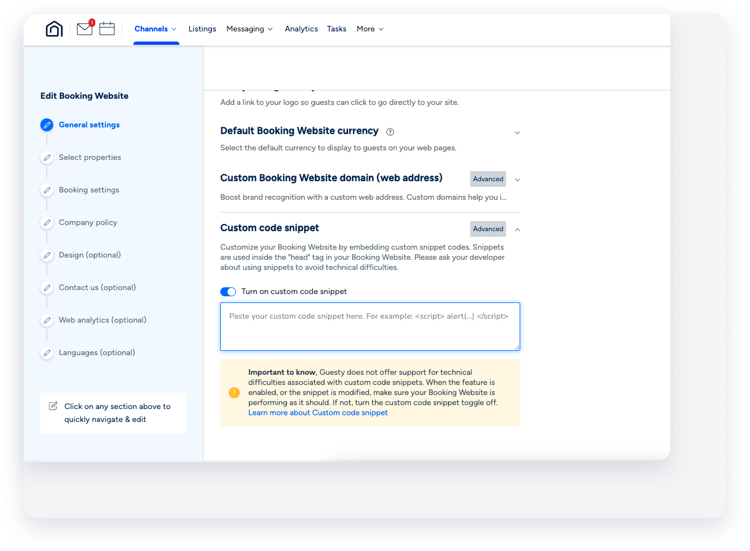This screenshot has width=750, height=551.
Task: Click the Advanced badge on Custom domain
Action: coord(488,179)
